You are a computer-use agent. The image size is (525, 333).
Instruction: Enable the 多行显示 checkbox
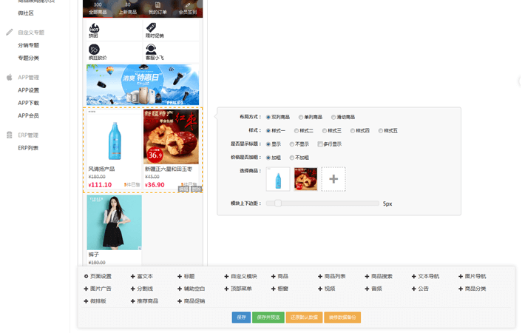pos(320,144)
